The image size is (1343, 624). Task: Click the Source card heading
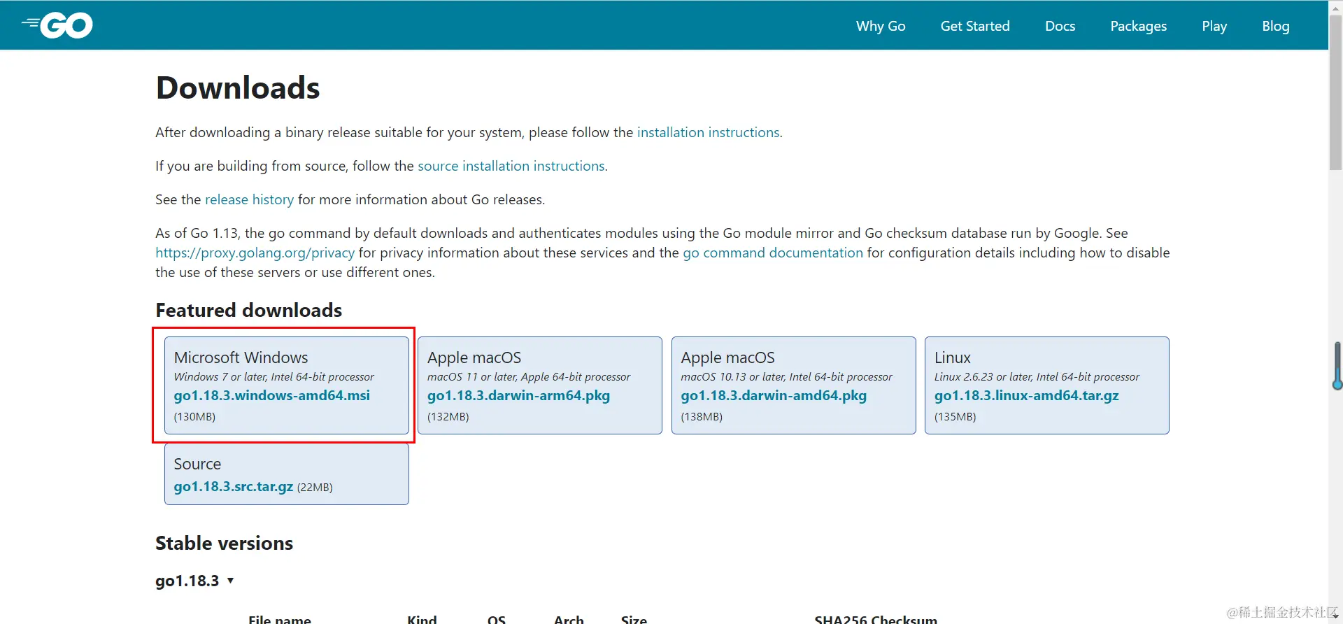[x=197, y=464]
